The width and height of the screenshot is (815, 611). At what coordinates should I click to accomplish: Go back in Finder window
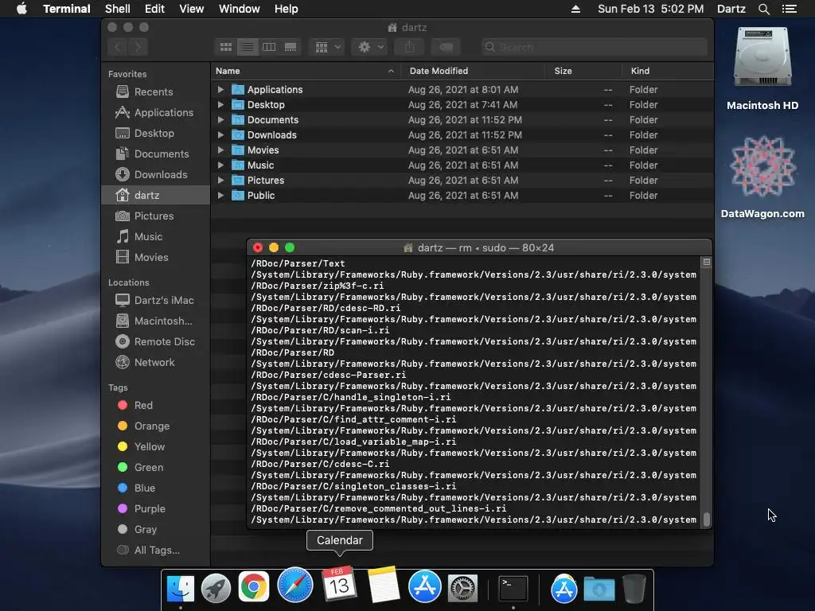[x=118, y=47]
